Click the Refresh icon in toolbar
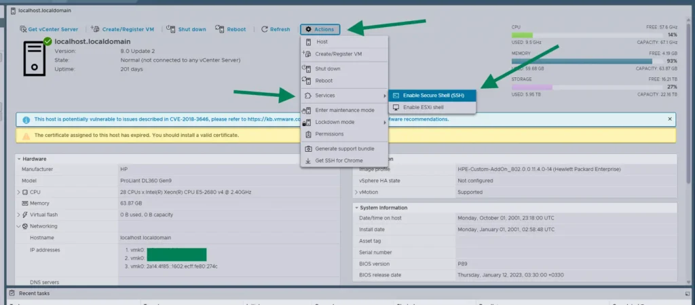 click(x=265, y=29)
